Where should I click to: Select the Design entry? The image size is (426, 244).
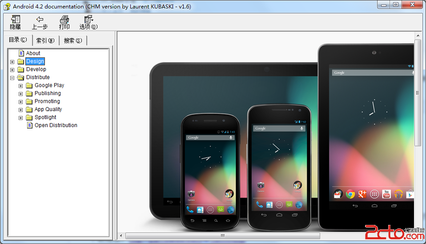(x=35, y=61)
